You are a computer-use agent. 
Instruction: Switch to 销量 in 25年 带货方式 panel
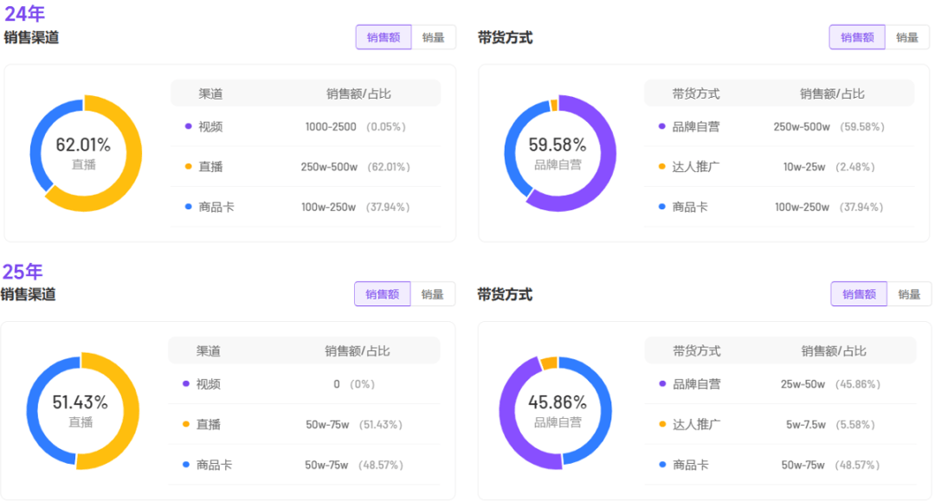(909, 293)
